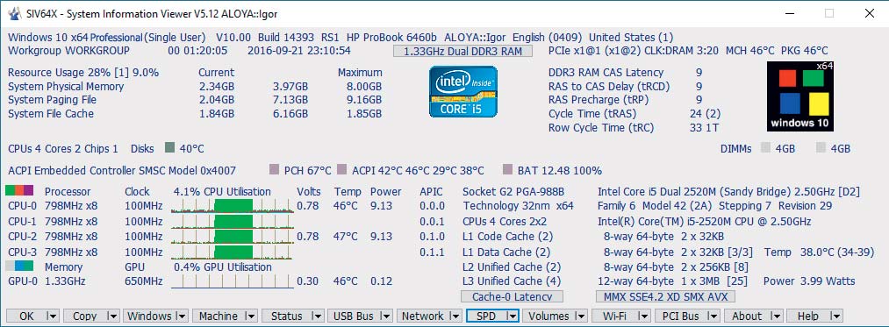The width and height of the screenshot is (889, 327).
Task: Click the System File Cache label
Action: pos(51,113)
